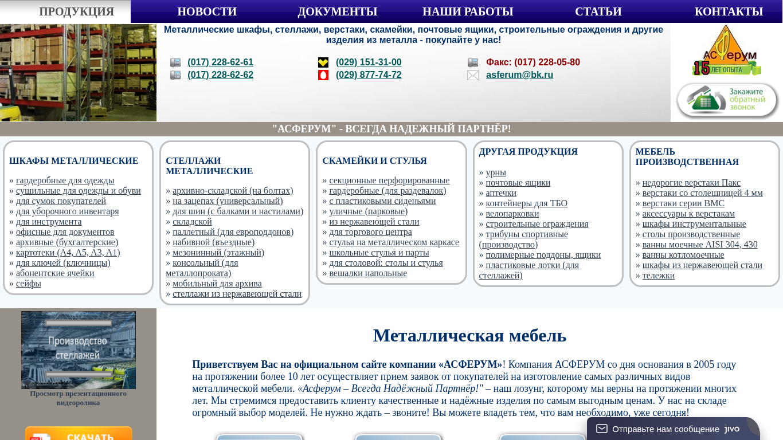Click the orange СКАЧАТЬ download button

tap(79, 434)
